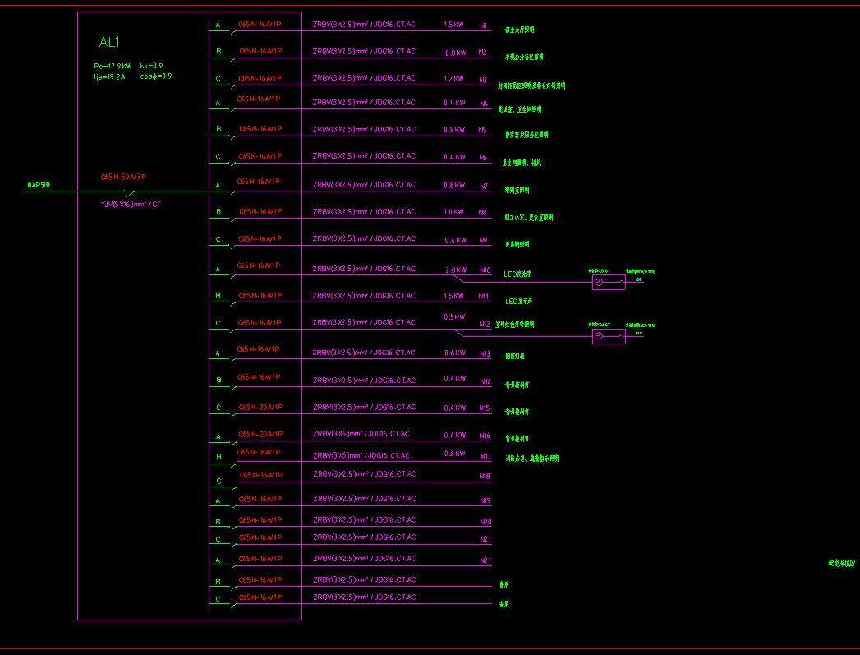This screenshot has width=860, height=655.
Task: Select the LED发光字 circuit description
Action: (517, 274)
